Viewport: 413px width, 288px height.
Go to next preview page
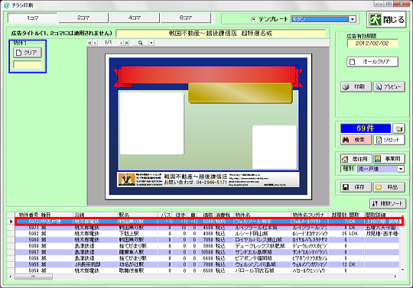pyautogui.click(x=121, y=43)
